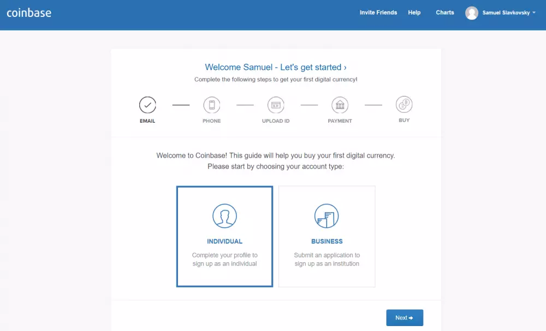Image resolution: width=546 pixels, height=331 pixels.
Task: Select the BUSINESS account type label
Action: (x=327, y=242)
